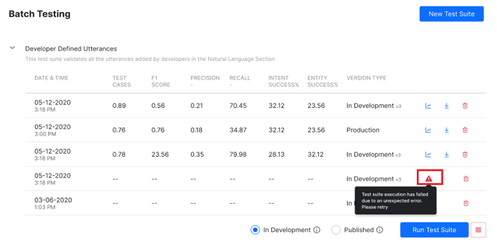Show chart for run with 79.98 recall
This screenshot has width=497, height=244.
[428, 154]
